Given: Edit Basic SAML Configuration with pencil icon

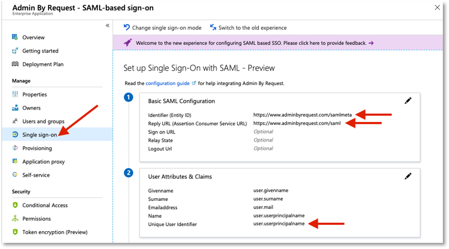Looking at the screenshot, I should [x=408, y=101].
